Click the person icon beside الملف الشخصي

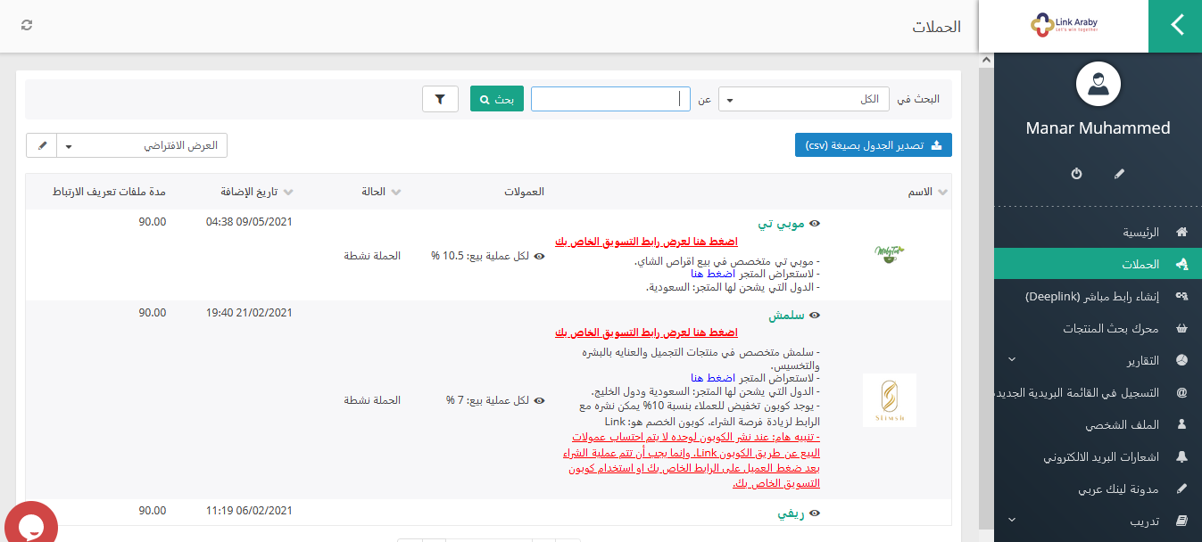pyautogui.click(x=1182, y=424)
